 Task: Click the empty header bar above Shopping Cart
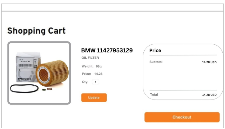click(x=113, y=7)
